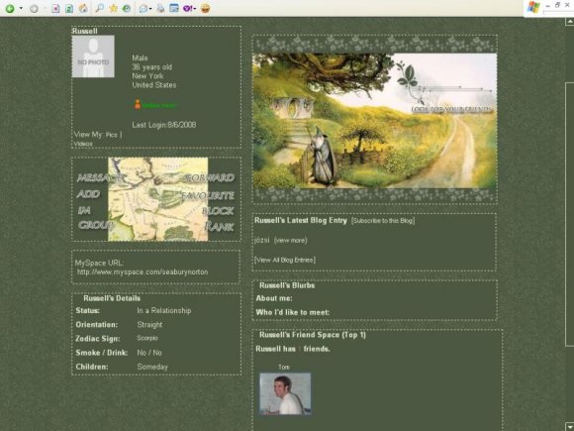Click the 'Last Login:8/6/2008' text

pos(164,125)
